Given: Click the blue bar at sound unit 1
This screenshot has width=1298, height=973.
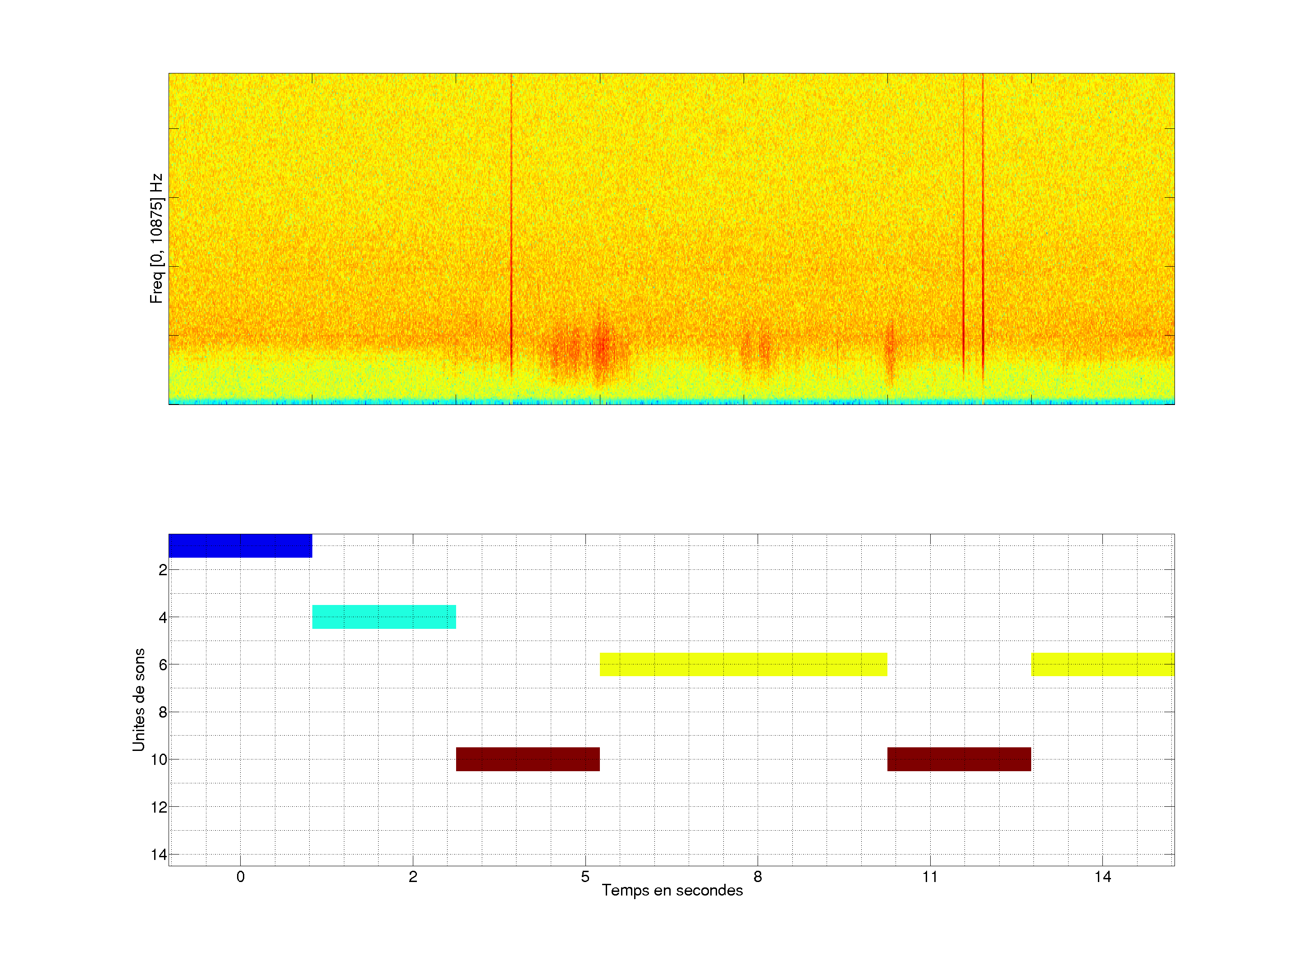Looking at the screenshot, I should coord(240,546).
